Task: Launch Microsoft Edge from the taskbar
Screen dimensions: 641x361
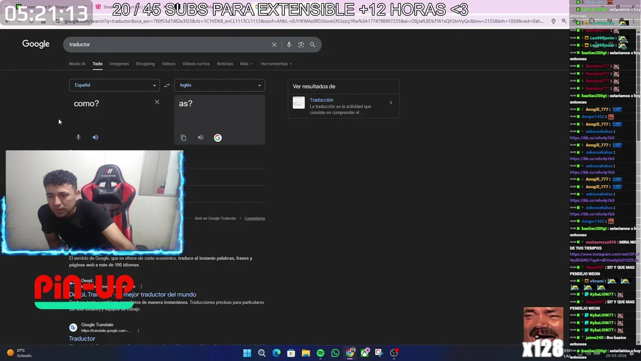Action: pos(276,353)
